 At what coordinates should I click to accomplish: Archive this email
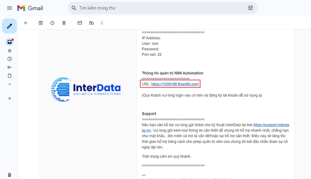(x=41, y=23)
